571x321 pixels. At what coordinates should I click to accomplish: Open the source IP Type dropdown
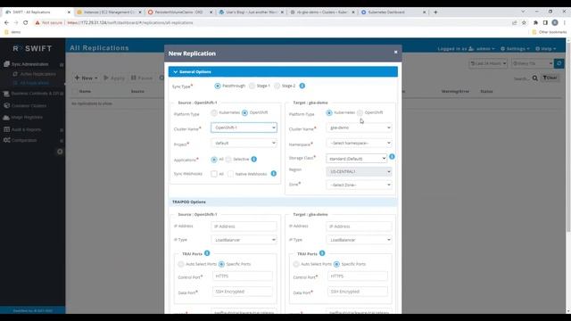tap(244, 240)
